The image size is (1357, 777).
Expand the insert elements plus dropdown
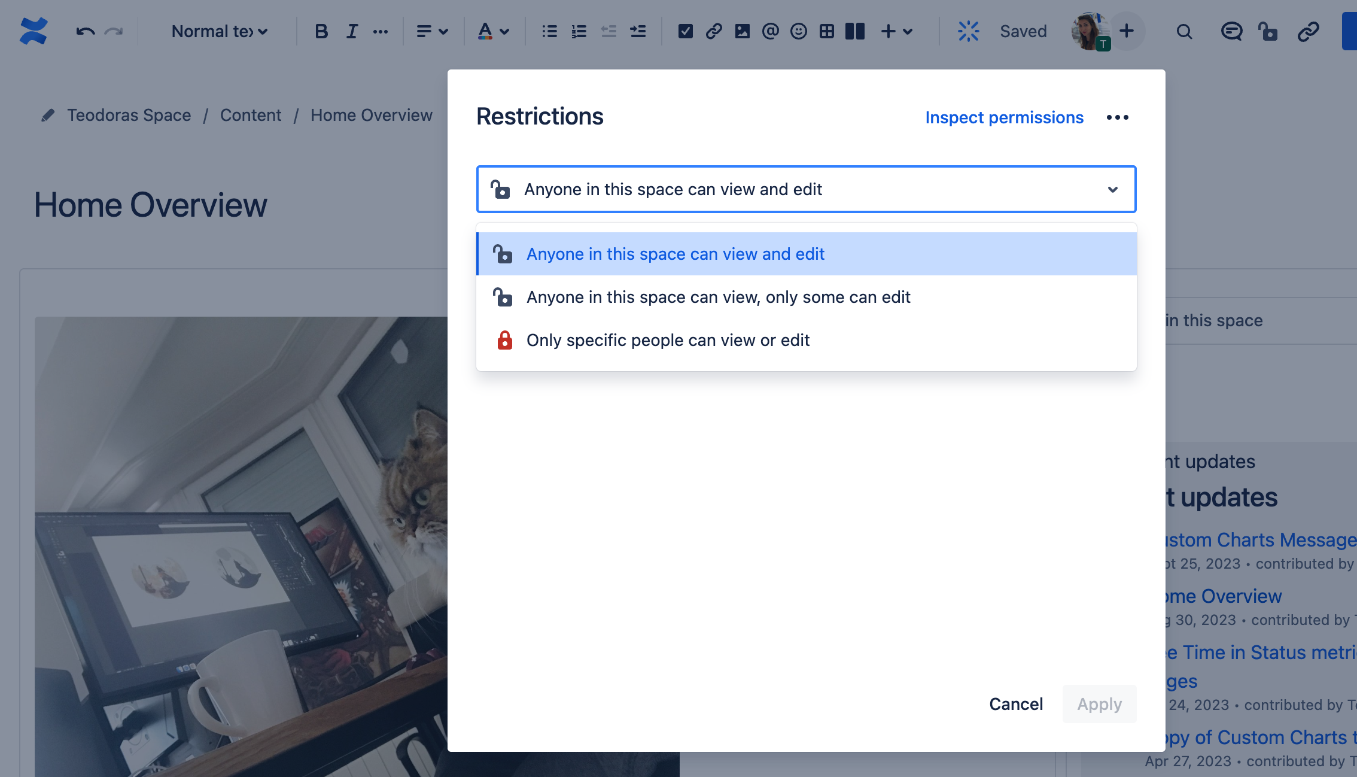897,31
